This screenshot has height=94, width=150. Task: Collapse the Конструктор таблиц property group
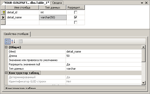tap(6, 73)
